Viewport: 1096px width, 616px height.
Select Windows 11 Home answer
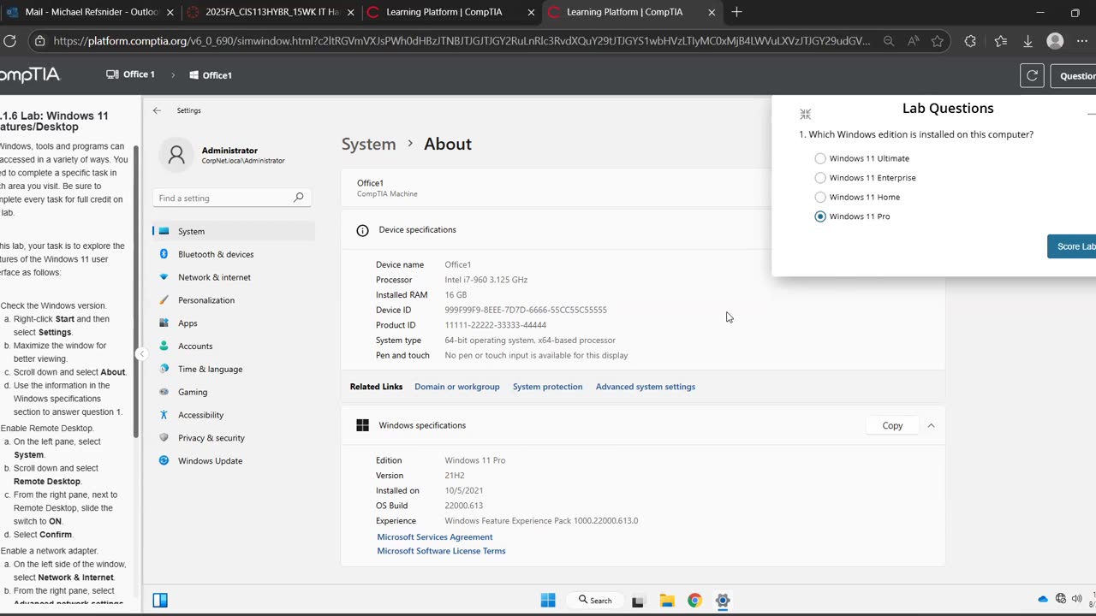click(x=820, y=197)
